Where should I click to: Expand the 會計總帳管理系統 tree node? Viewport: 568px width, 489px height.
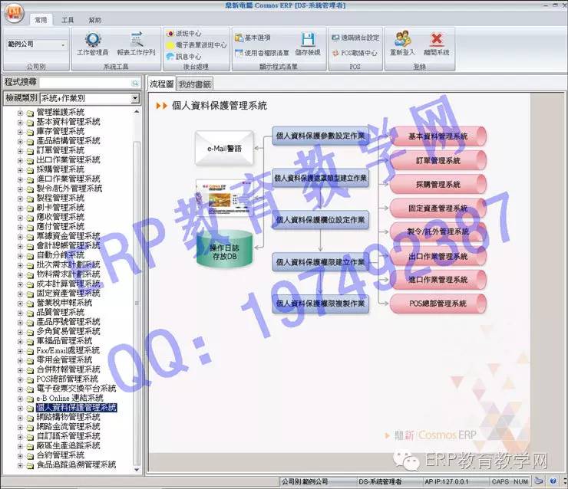[21, 245]
